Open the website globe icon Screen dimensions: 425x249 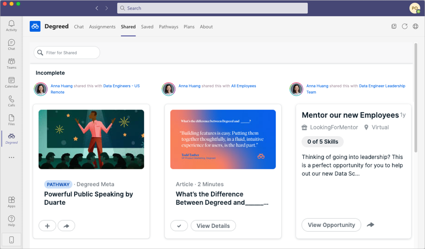click(x=415, y=26)
